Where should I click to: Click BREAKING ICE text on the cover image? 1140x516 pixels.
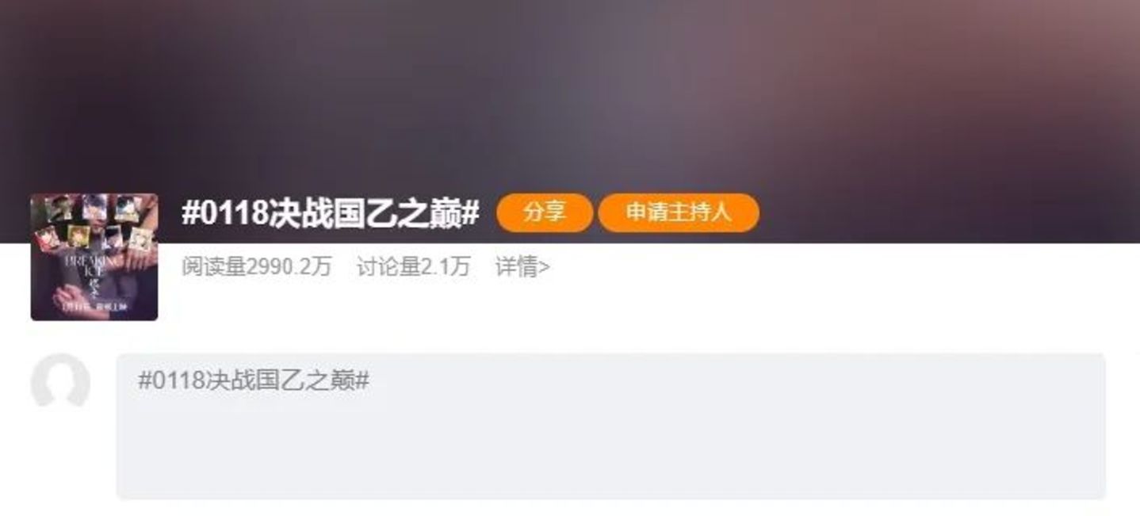[97, 262]
